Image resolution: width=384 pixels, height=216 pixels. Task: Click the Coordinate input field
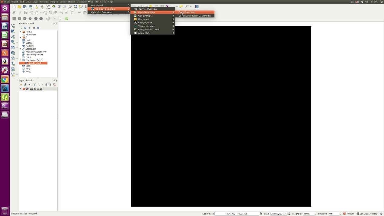(x=236, y=214)
